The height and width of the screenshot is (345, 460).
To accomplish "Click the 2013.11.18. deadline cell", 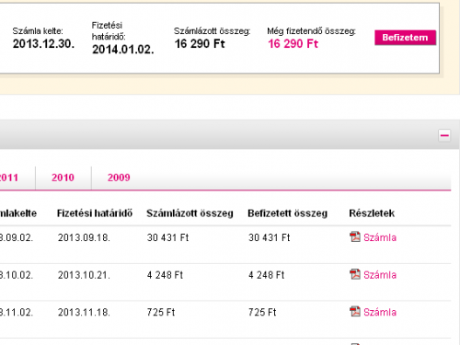I will (x=84, y=313).
